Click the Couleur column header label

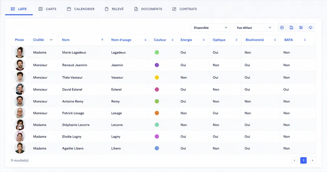pyautogui.click(x=160, y=40)
